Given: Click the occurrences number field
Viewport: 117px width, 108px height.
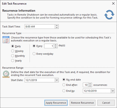Looking at the screenshot, I should pyautogui.click(x=86, y=85).
